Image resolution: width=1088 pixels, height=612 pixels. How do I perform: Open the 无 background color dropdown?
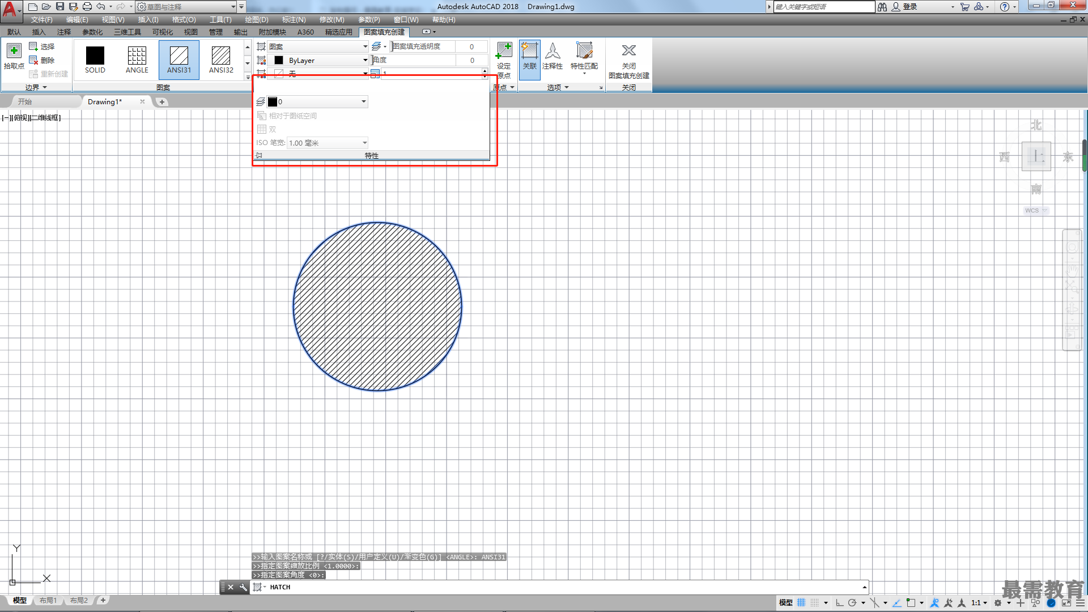(x=318, y=74)
